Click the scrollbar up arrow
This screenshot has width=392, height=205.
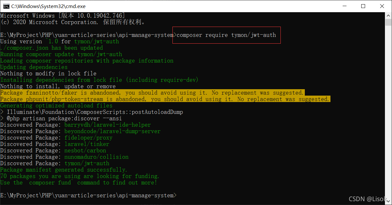point(388,15)
